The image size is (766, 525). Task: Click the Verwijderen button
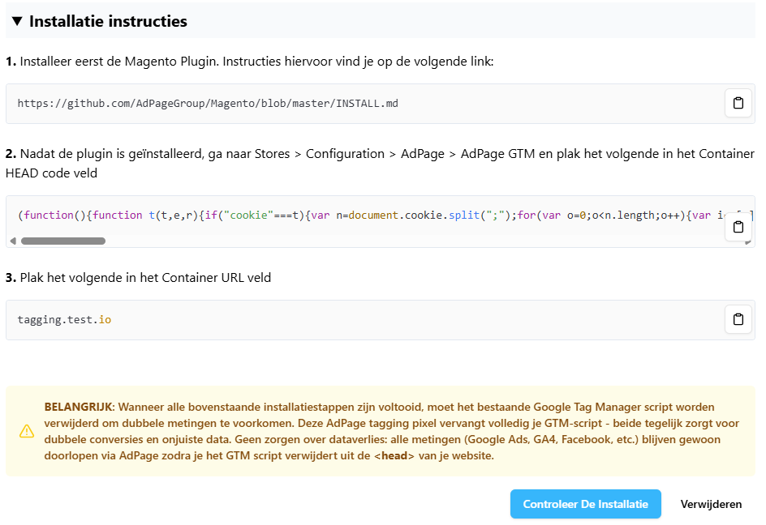pyautogui.click(x=711, y=504)
